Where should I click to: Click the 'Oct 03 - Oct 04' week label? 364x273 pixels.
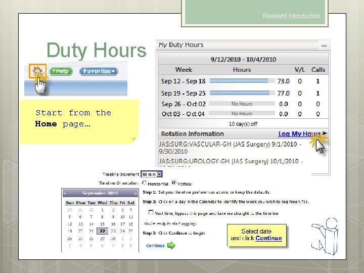tap(183, 114)
